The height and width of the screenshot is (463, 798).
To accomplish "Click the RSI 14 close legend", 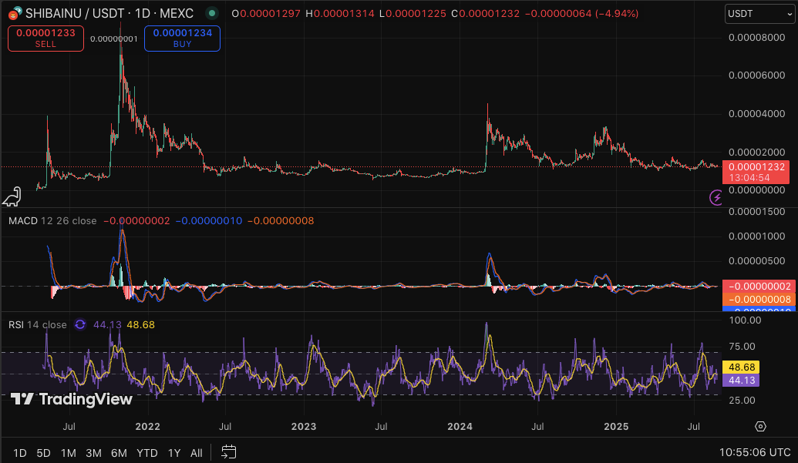I will click(38, 324).
